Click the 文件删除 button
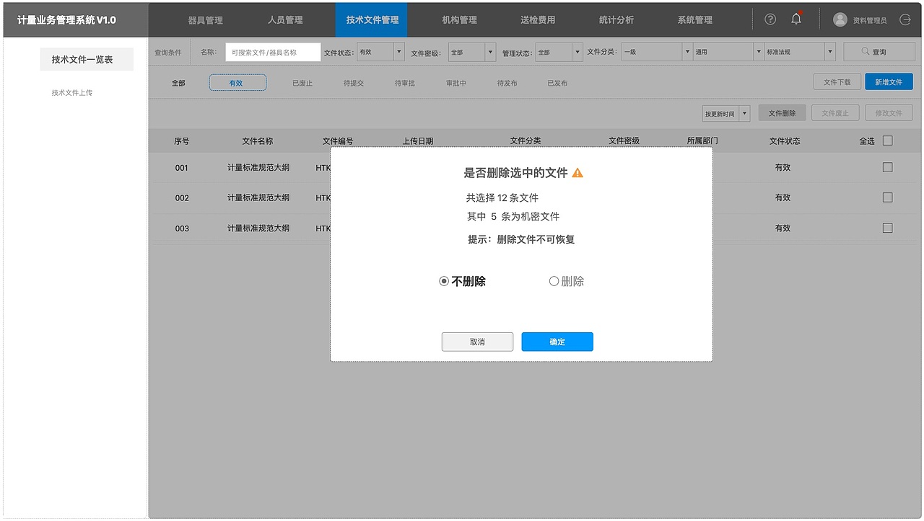This screenshot has height=521, width=924. pyautogui.click(x=782, y=113)
